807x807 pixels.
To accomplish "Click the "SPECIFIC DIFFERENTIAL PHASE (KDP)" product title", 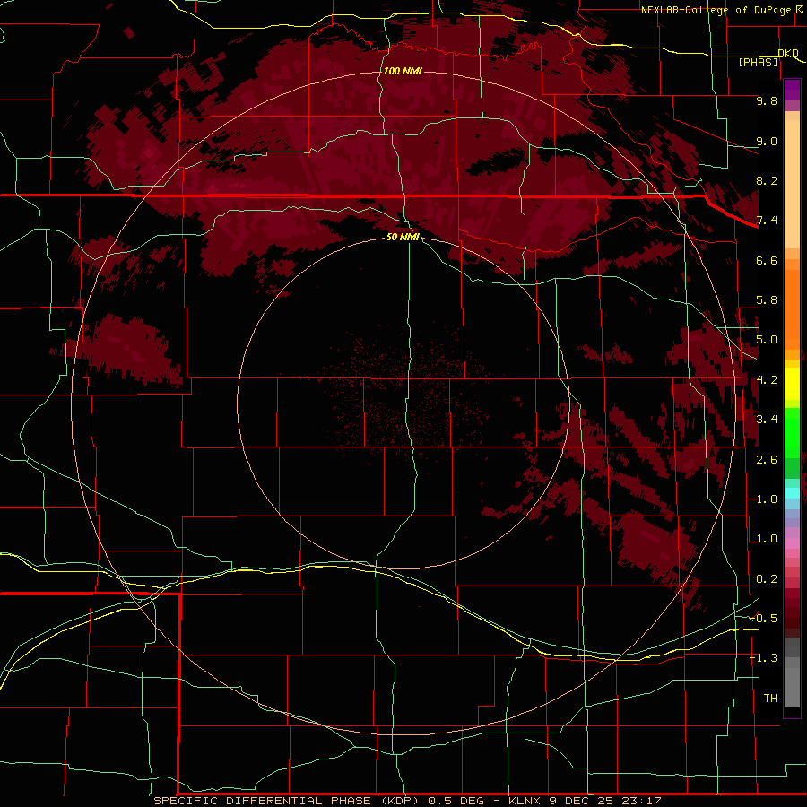I will 286,801.
